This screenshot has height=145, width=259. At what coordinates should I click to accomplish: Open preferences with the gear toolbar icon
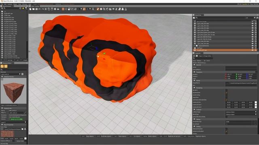pos(55,9)
